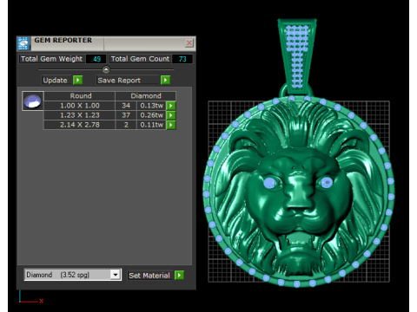Viewport: 417px width, 312px height.
Task: Click the green arrow beside Save Report
Action: pyautogui.click(x=165, y=80)
